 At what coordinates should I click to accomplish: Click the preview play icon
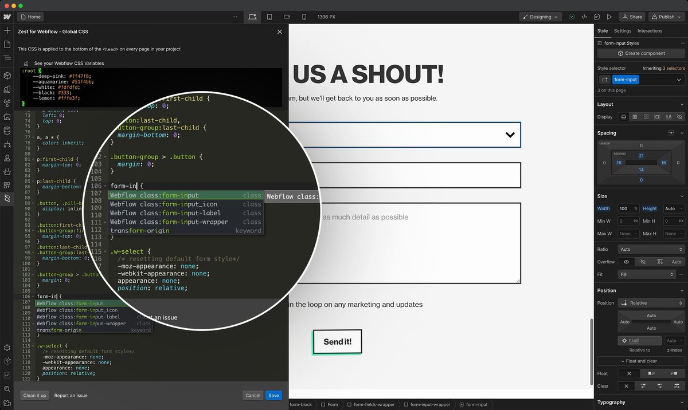pos(609,17)
